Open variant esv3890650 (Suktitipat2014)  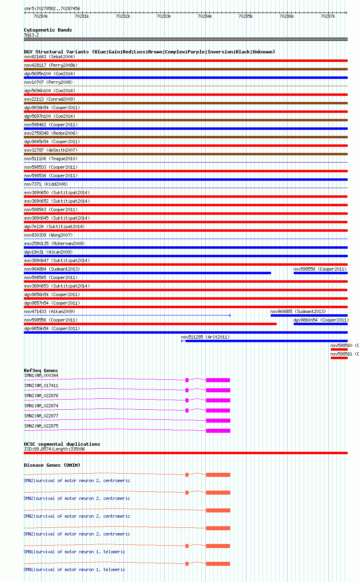[x=57, y=193]
